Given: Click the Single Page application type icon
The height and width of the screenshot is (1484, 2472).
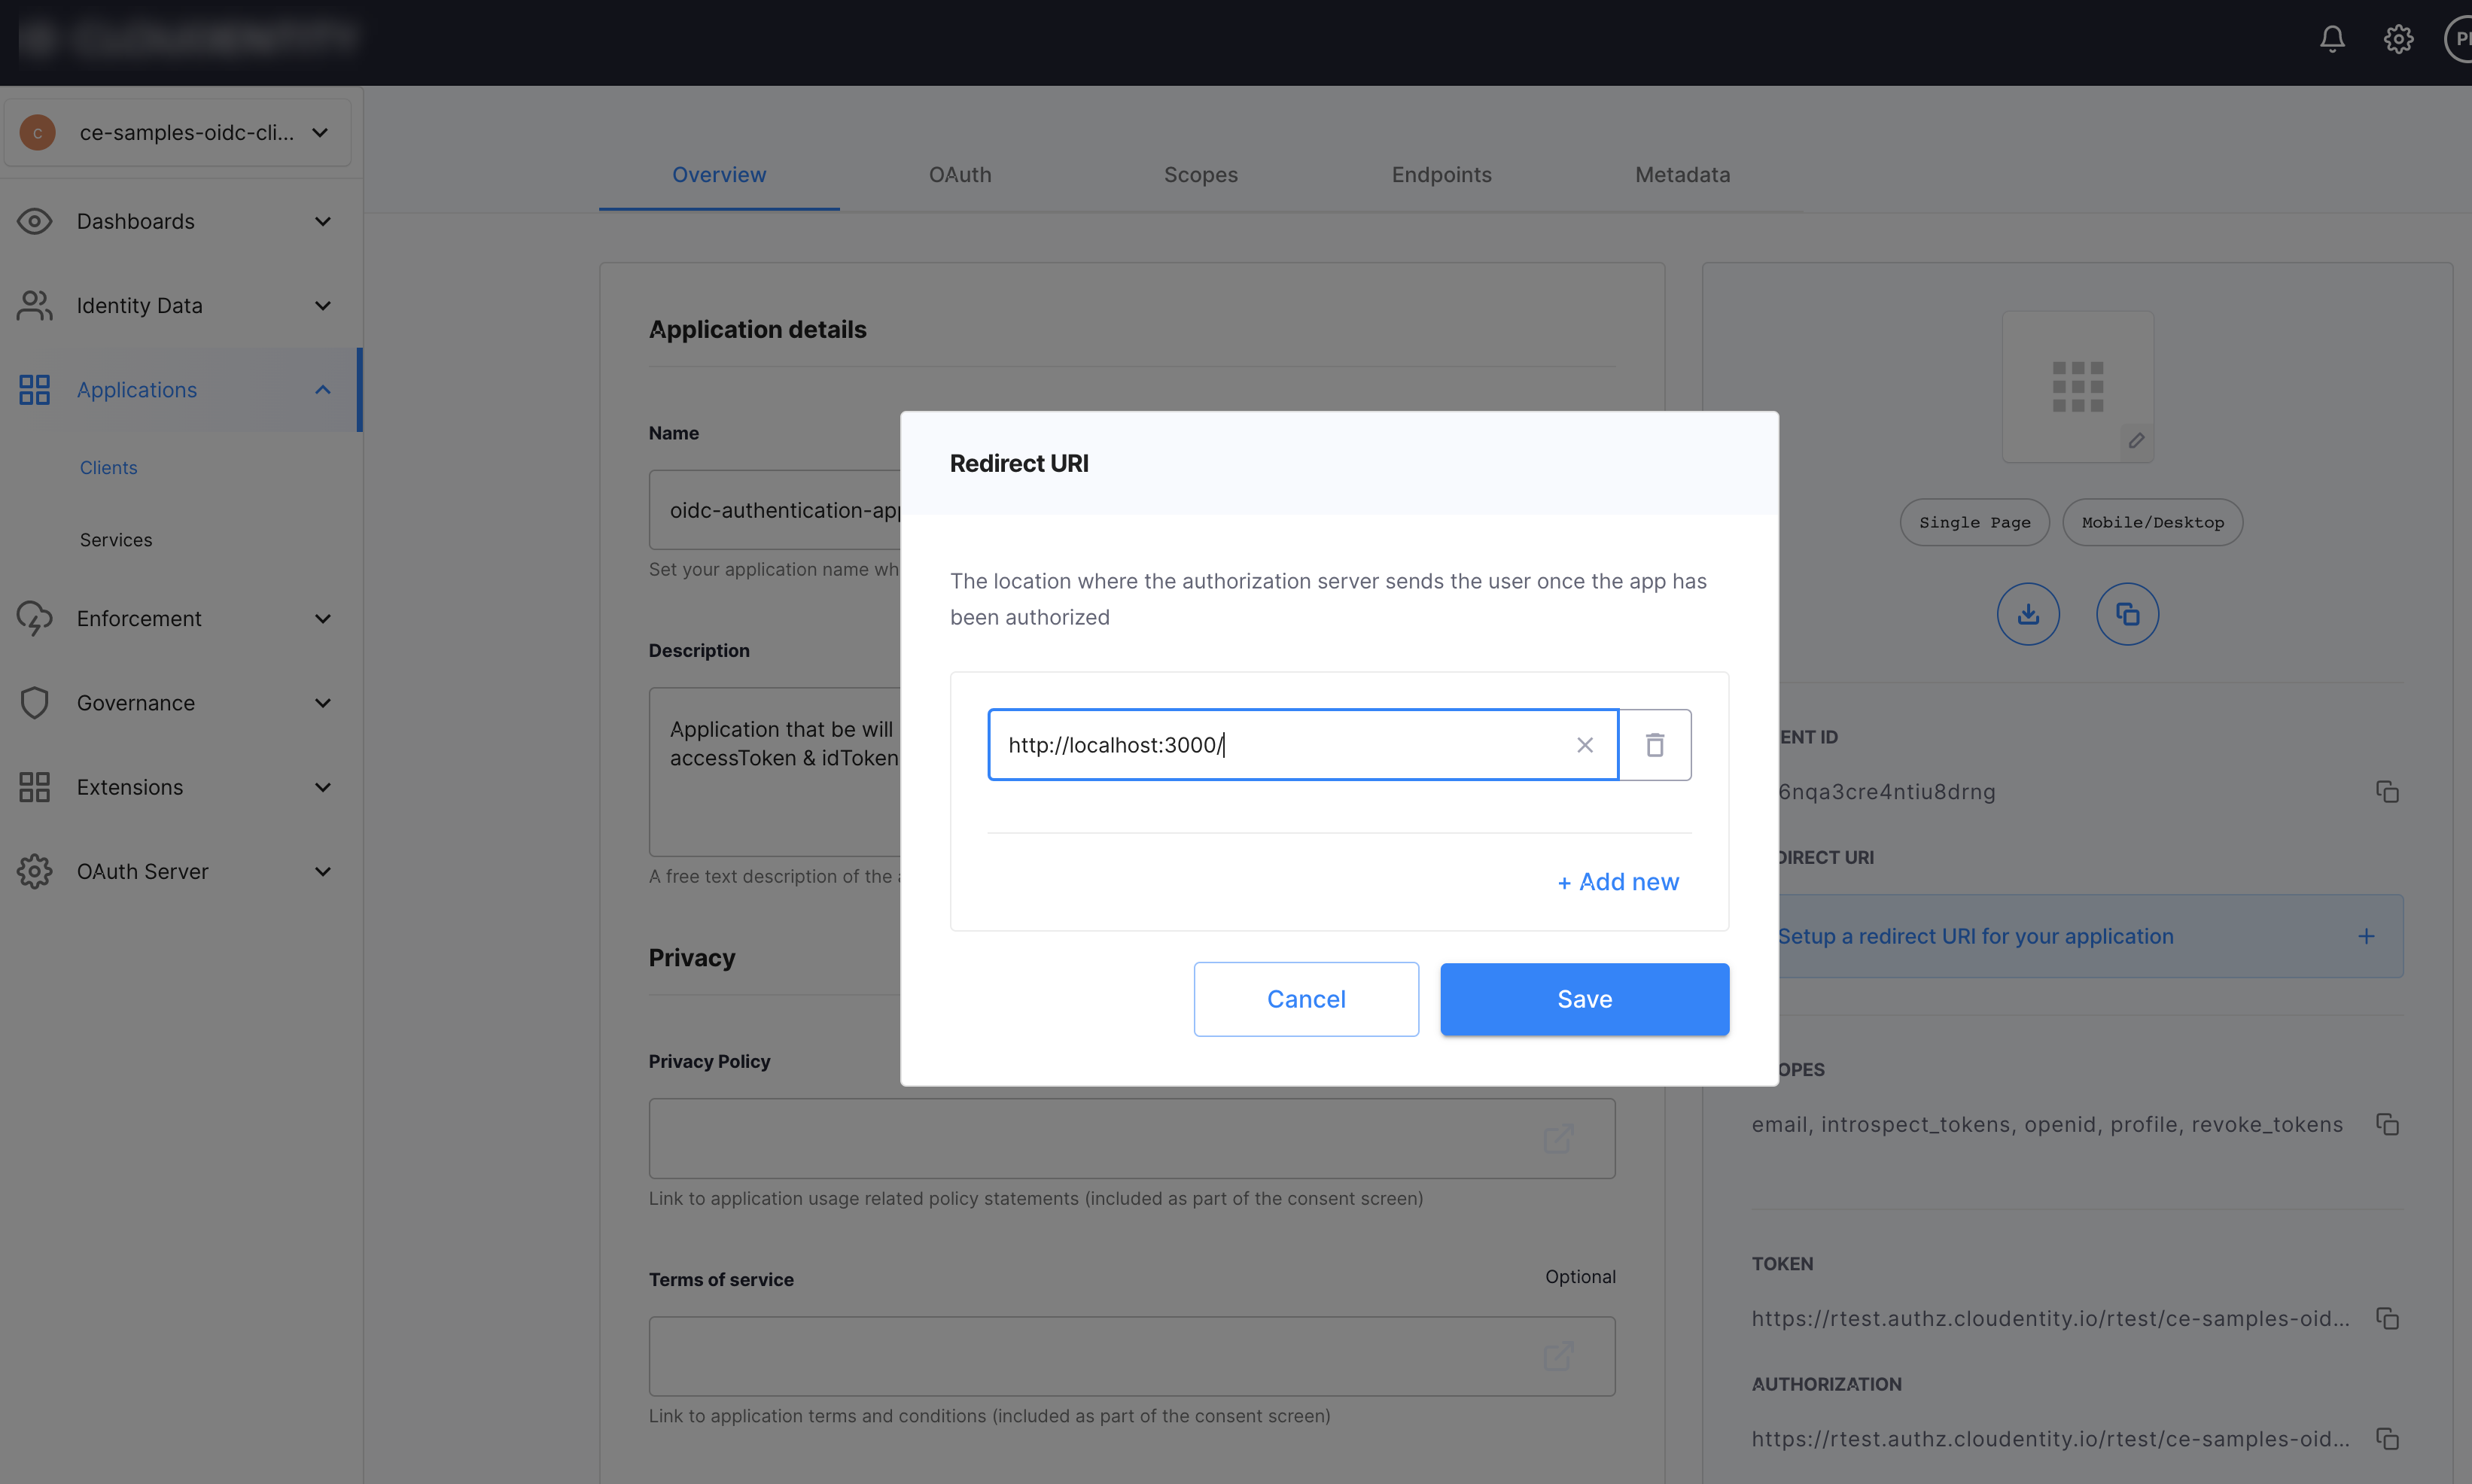Looking at the screenshot, I should point(1974,522).
